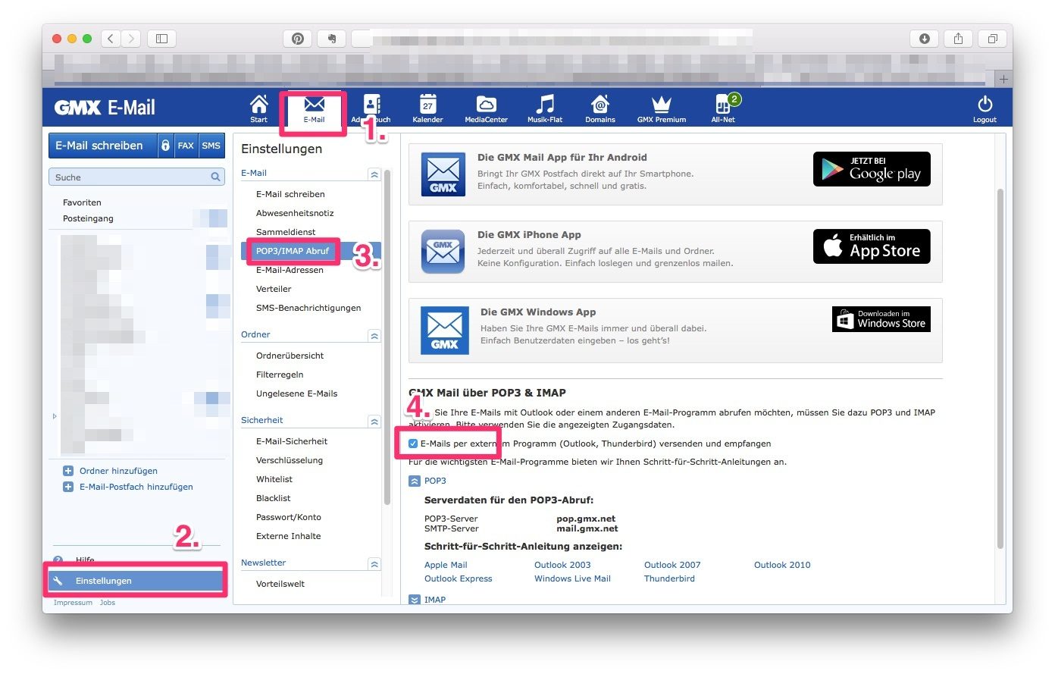Select Verschlüsselung settings item
The image size is (1055, 674).
click(x=290, y=460)
